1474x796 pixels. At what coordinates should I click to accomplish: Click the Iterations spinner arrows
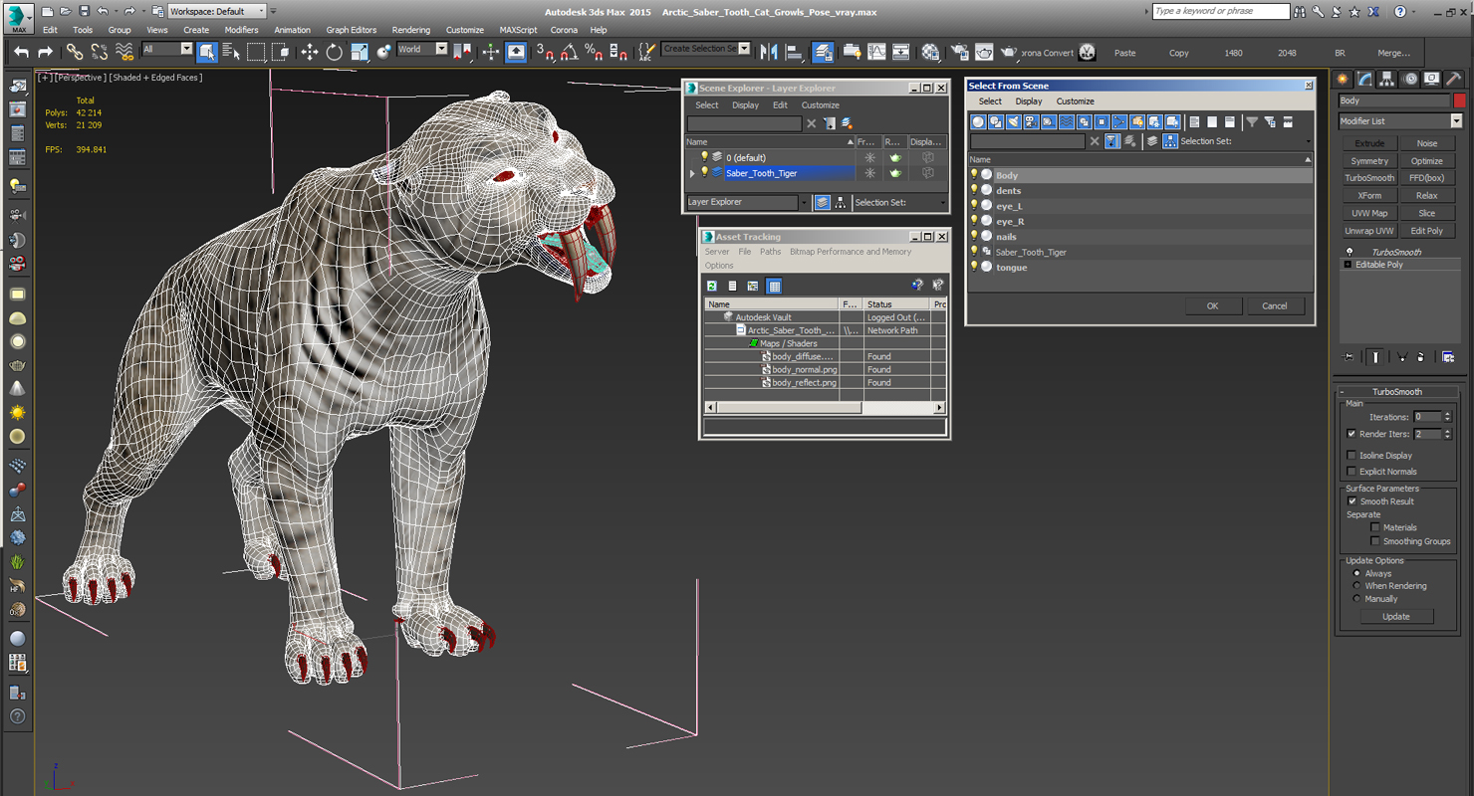[x=1447, y=417]
